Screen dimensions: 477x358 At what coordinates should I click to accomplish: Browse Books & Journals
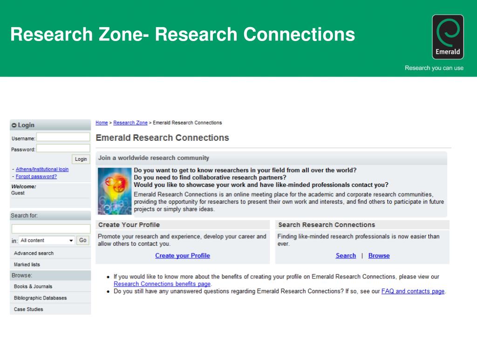33,287
